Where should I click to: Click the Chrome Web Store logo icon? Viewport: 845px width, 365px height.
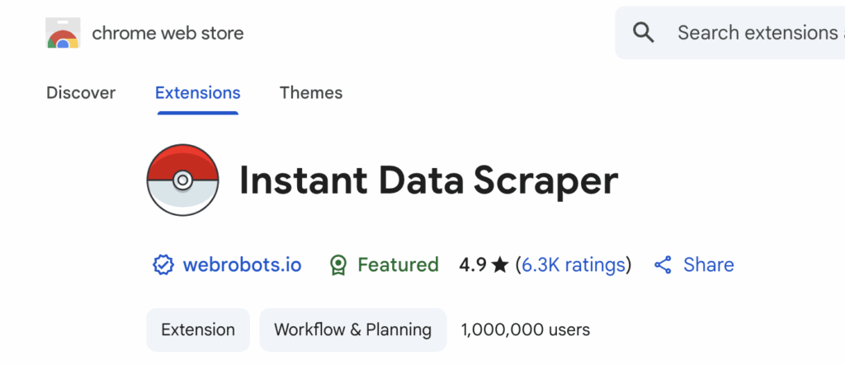pos(63,34)
